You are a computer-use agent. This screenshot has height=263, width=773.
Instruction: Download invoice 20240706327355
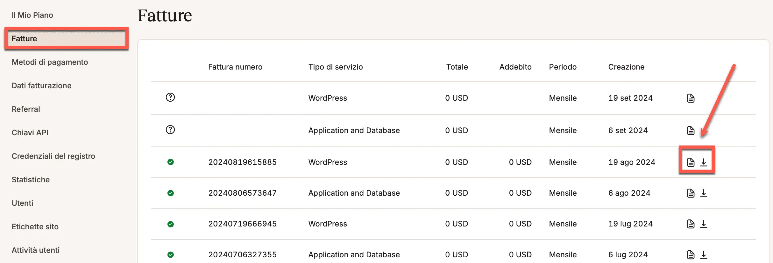pos(704,255)
